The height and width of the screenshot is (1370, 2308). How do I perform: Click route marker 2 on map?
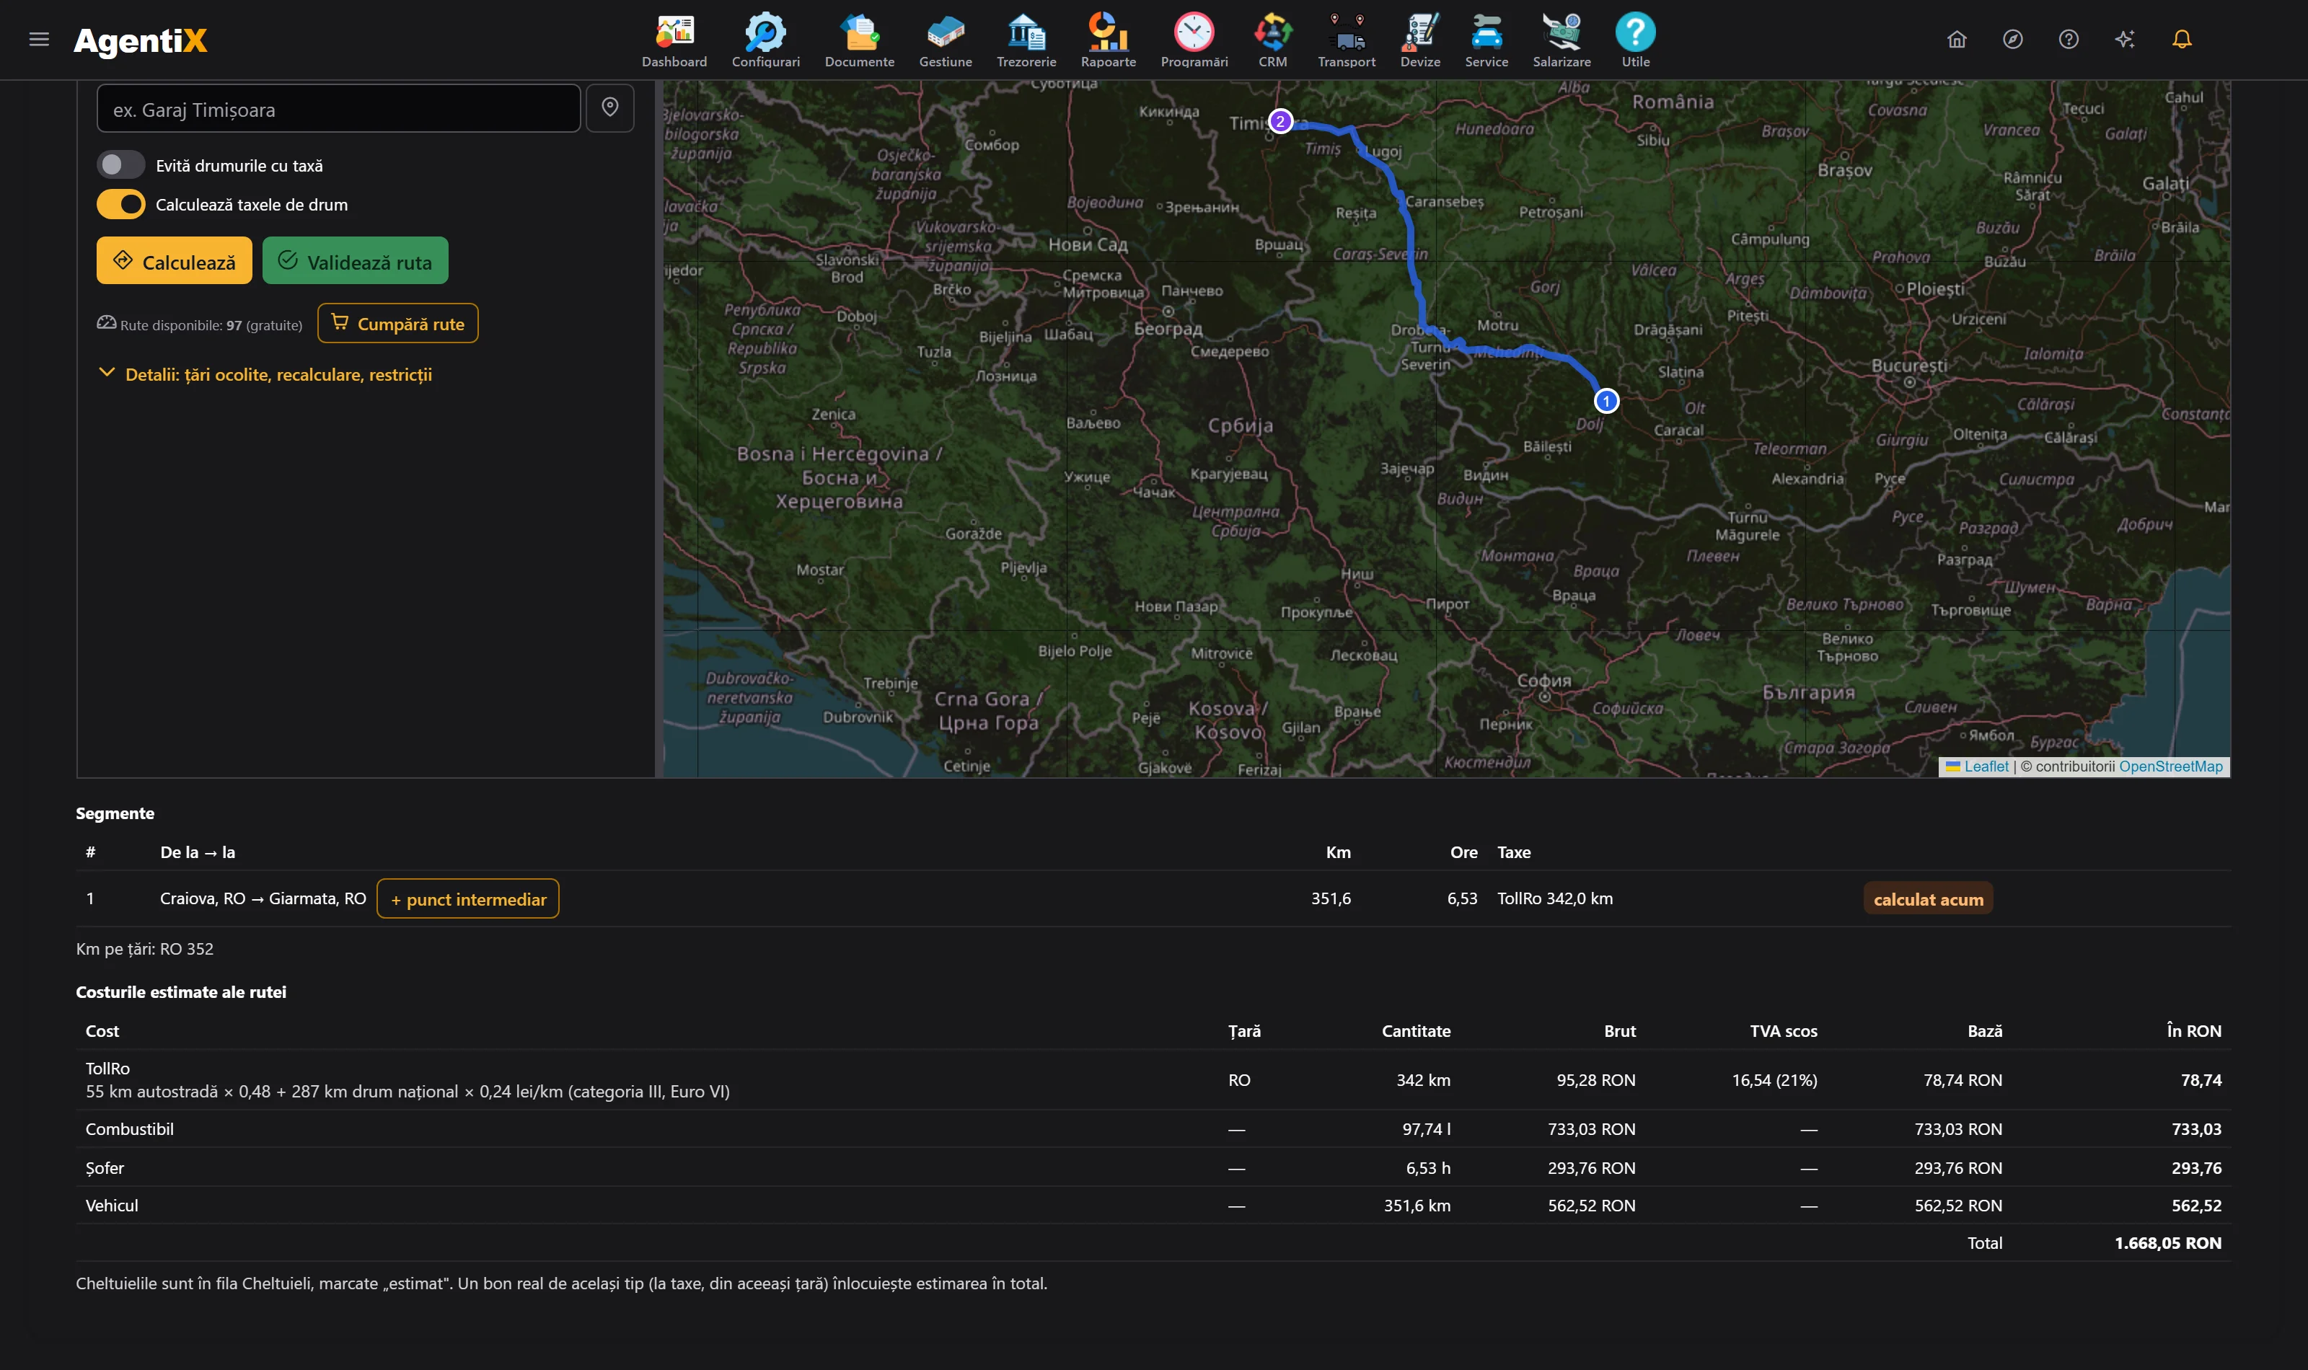point(1279,121)
